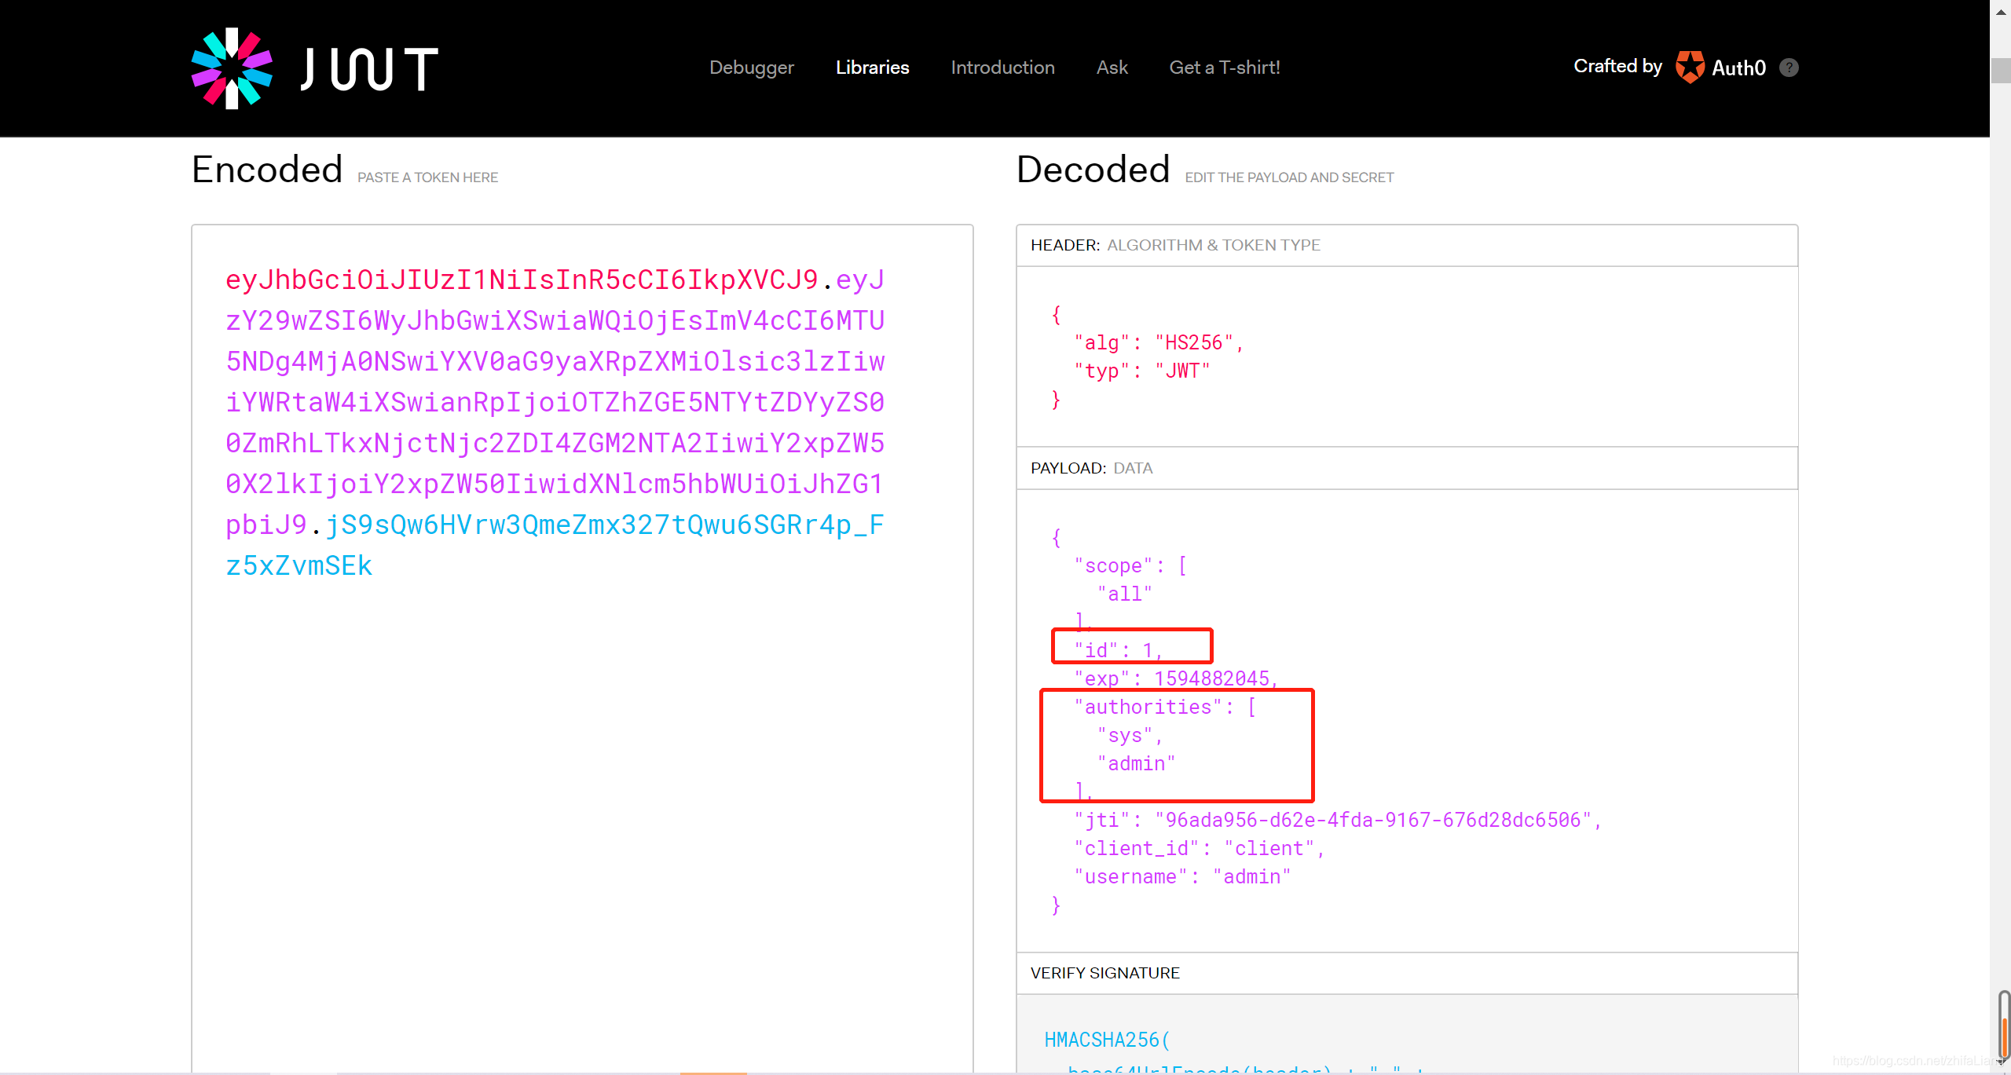The image size is (2011, 1075).
Task: Click the question mark help icon
Action: 1789,68
